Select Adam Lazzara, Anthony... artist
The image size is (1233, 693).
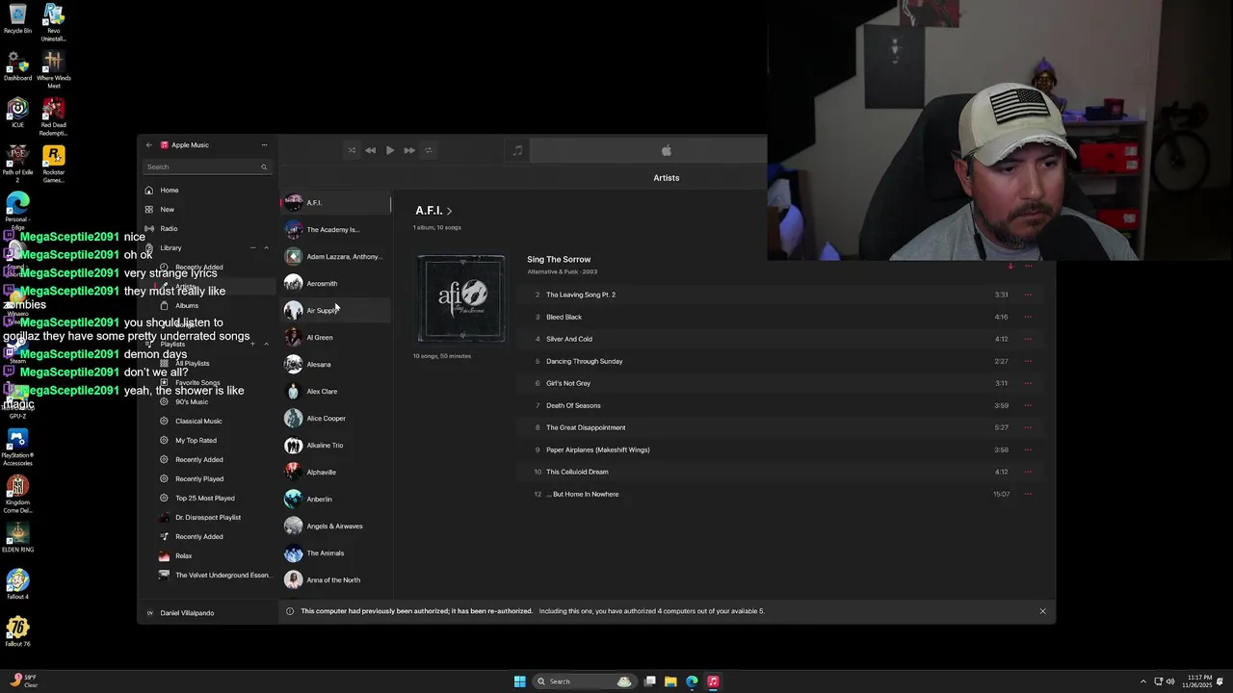coord(335,256)
